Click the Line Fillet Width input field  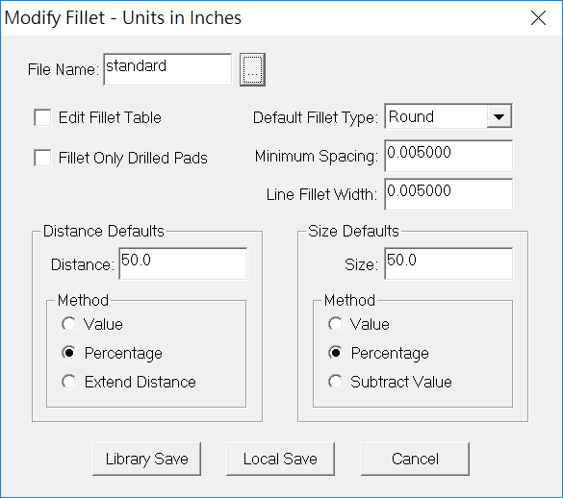point(448,194)
